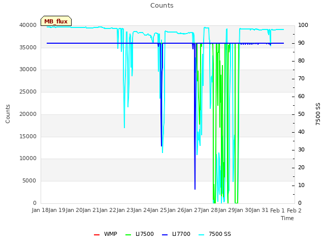Click the blue LI7700 legend color line
The image size is (325, 244).
(x=165, y=235)
